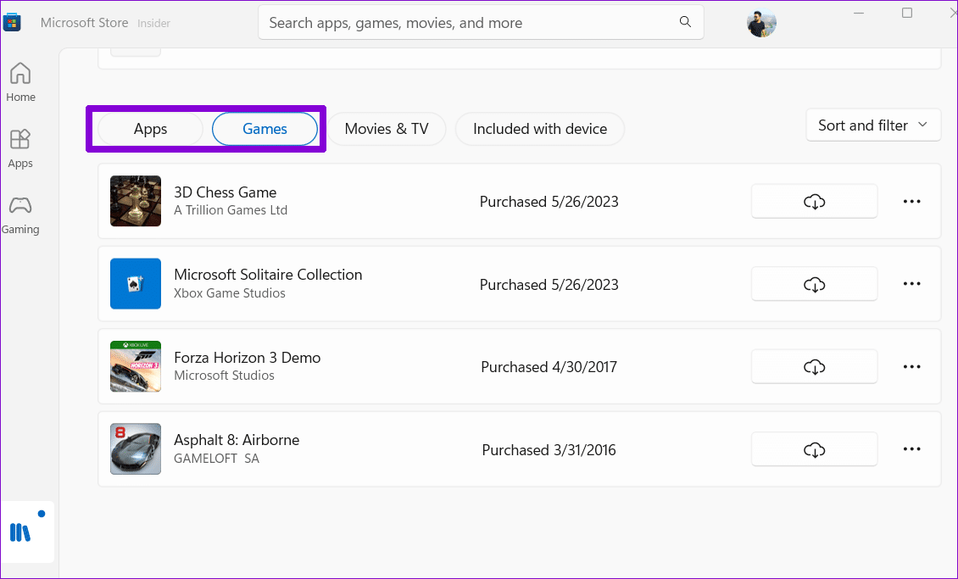The image size is (958, 579).
Task: Open the 3D Chess Game thumbnail
Action: pyautogui.click(x=136, y=201)
